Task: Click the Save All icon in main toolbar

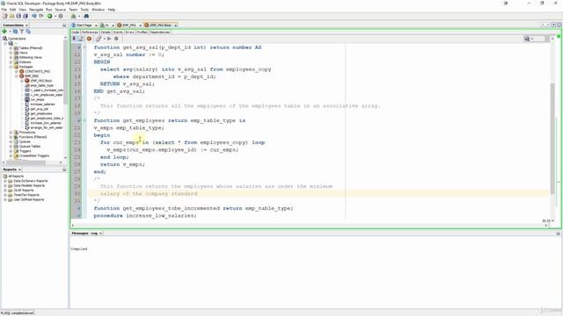Action: click(26, 16)
